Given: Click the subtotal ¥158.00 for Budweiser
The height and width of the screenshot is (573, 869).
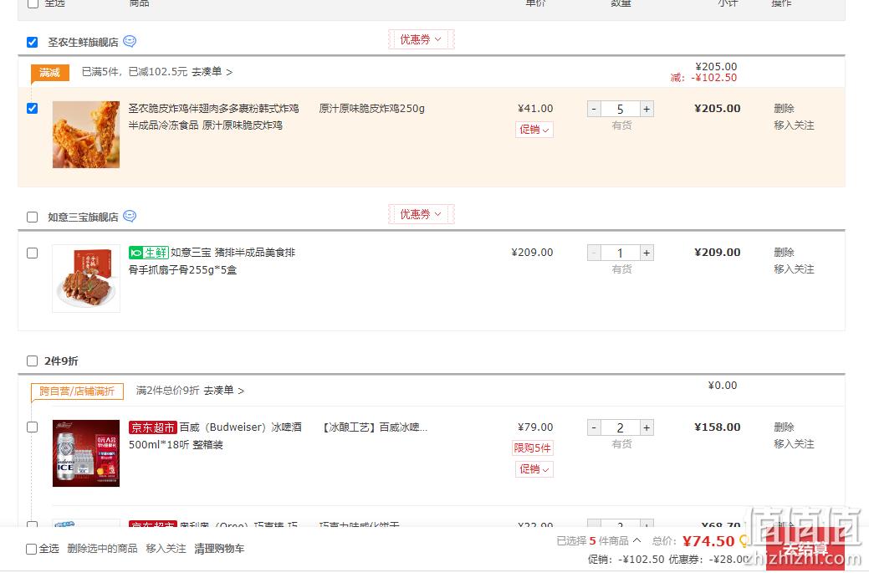Looking at the screenshot, I should (717, 427).
